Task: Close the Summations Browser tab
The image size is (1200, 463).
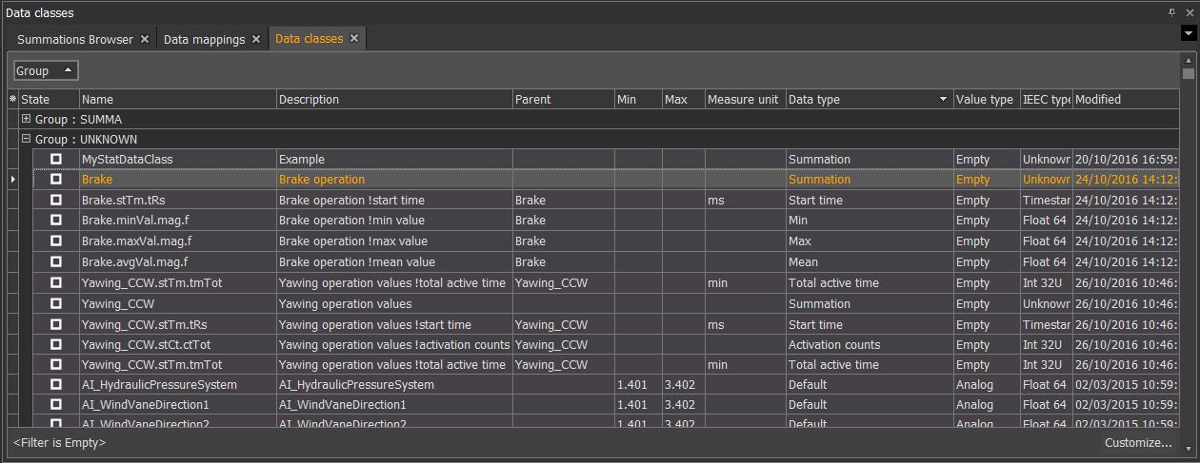Action: pyautogui.click(x=145, y=39)
